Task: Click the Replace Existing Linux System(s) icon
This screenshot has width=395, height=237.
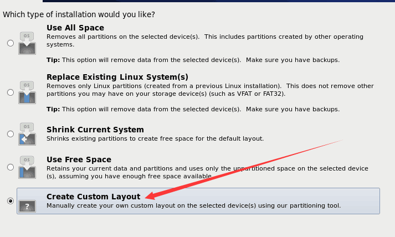Action: click(x=27, y=92)
